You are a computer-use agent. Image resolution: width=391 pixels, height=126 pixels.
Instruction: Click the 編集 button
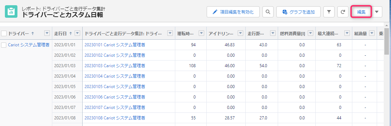pyautogui.click(x=361, y=12)
